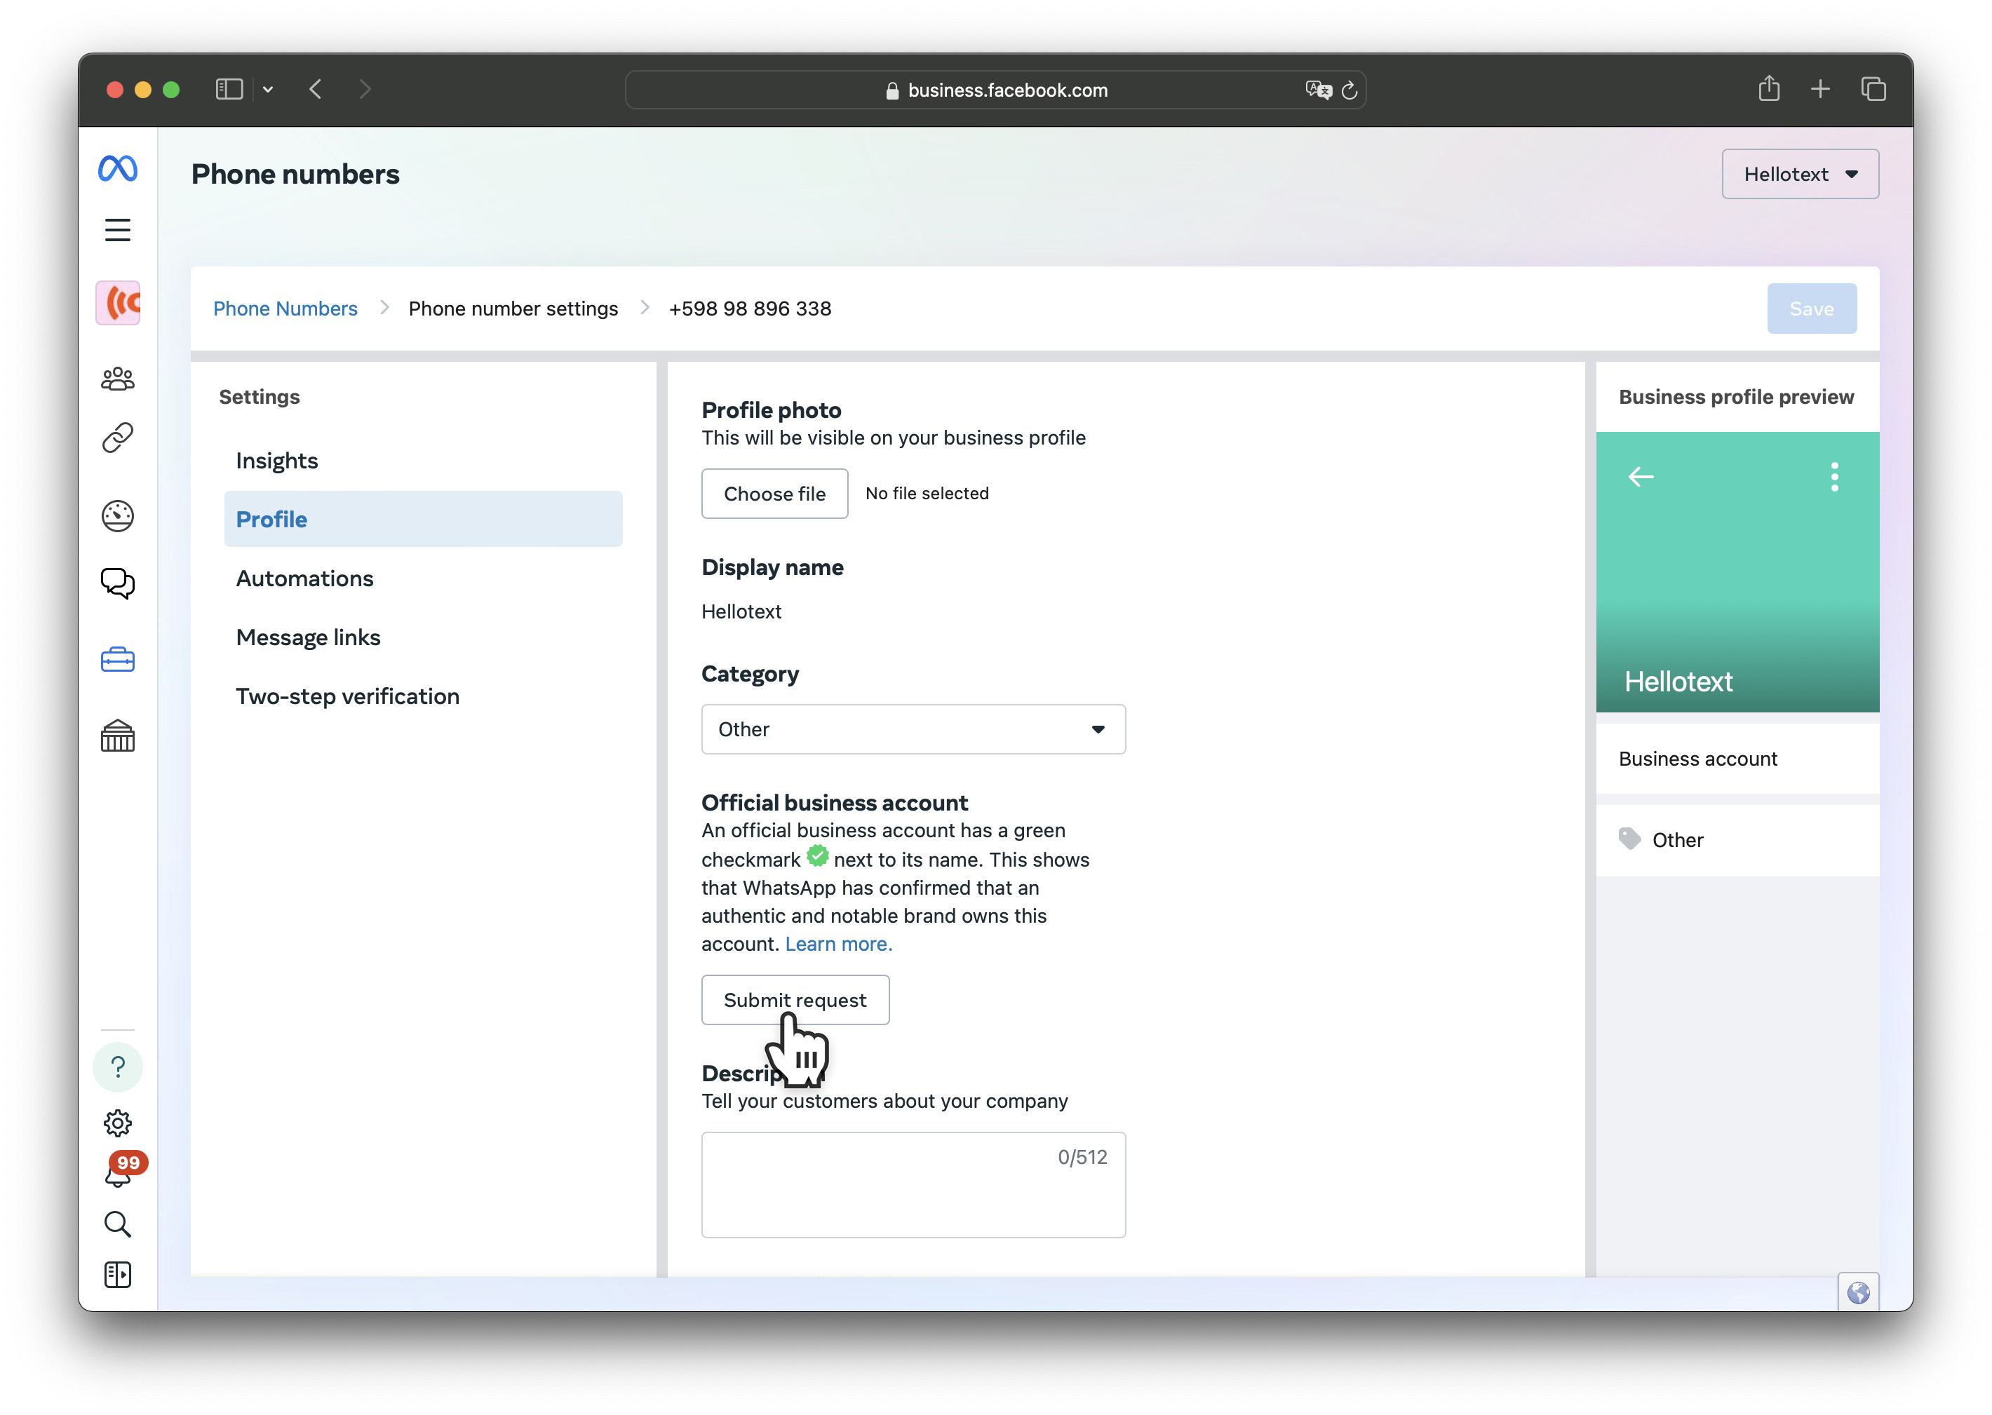Expand the Safari sidebar chevron dropdown
The image size is (1992, 1415).
pyautogui.click(x=267, y=89)
